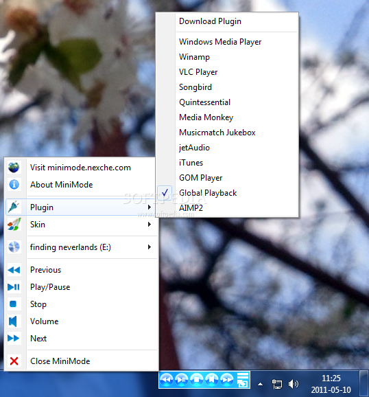Image resolution: width=369 pixels, height=397 pixels.
Task: Choose Previous from the context menu
Action: (81, 270)
